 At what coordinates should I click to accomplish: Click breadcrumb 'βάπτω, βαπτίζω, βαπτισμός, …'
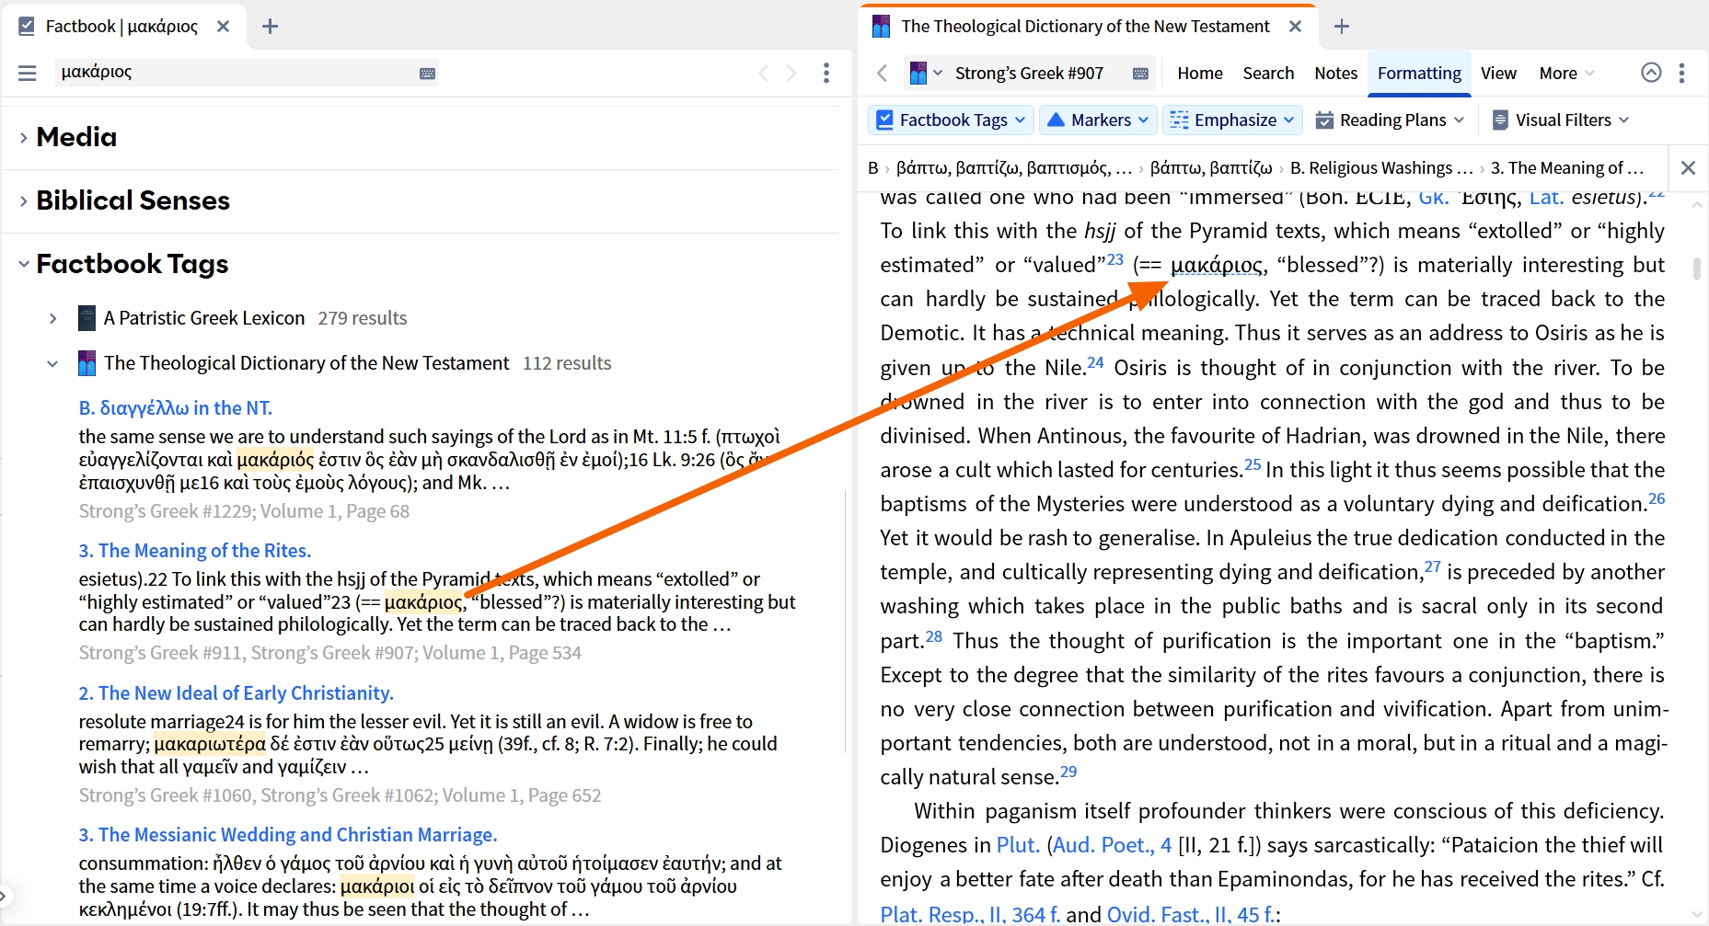pos(1014,167)
